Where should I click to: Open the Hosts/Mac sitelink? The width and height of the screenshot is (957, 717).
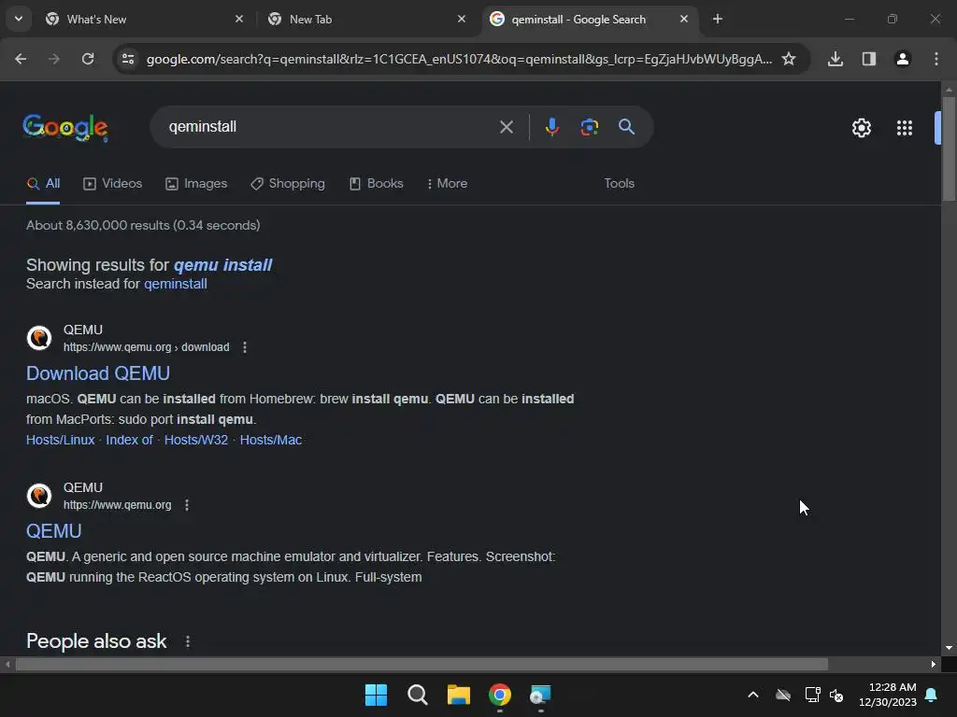[x=271, y=441]
